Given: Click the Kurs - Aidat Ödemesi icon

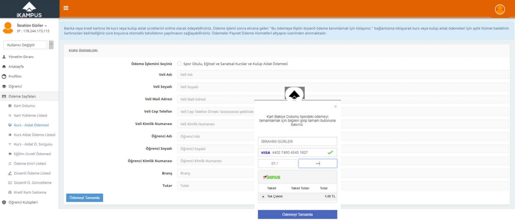Looking at the screenshot, I should point(10,125).
